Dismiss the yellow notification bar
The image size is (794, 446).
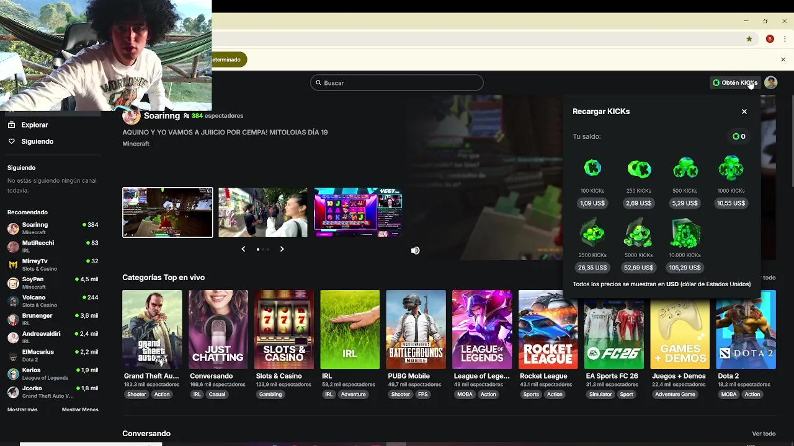coord(783,59)
